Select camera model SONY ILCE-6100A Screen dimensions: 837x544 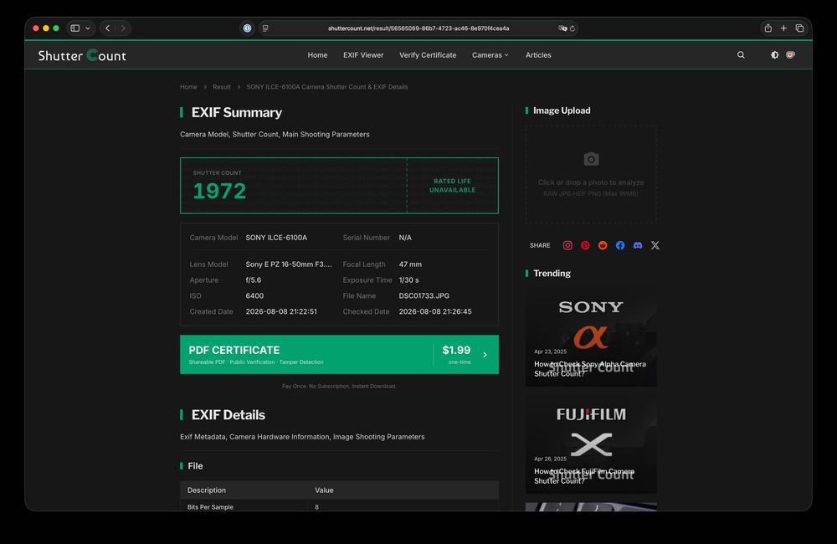click(x=276, y=238)
